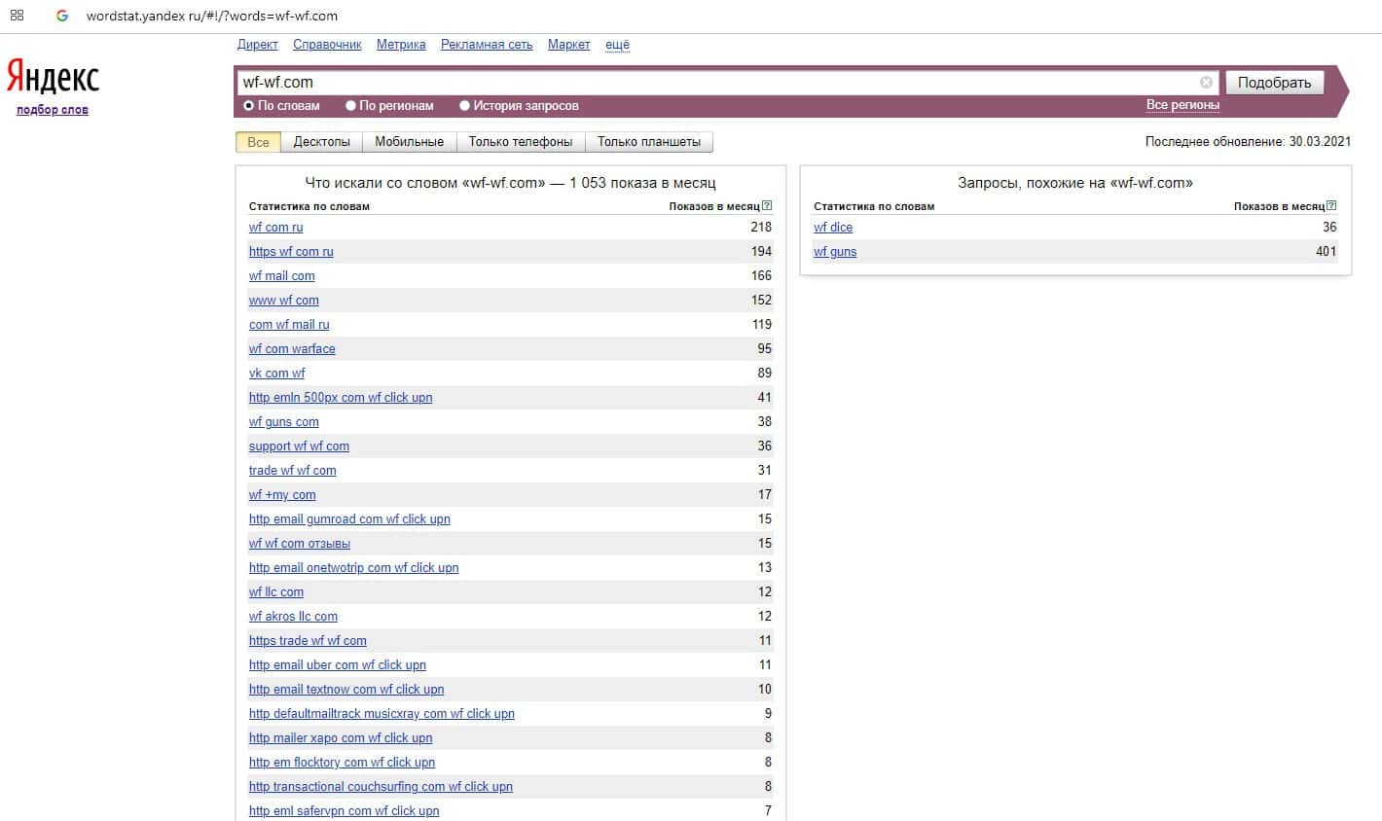Switch to the 'Десктопы' tab
The image size is (1382, 821).
coord(321,142)
